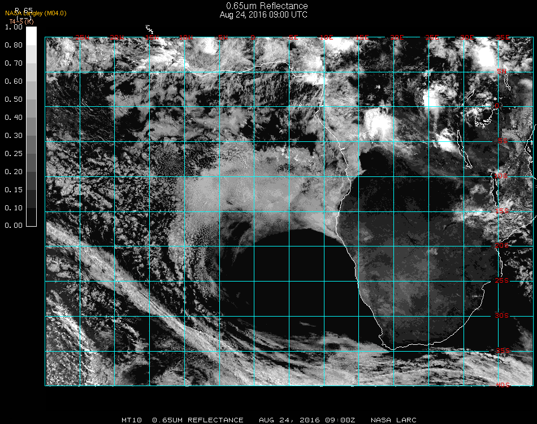Click the 25W longitude label
Screen dimensions: 537x424
[83, 37]
